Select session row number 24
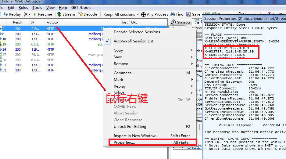Screen dimensions: 286x159 [x=52, y=49]
